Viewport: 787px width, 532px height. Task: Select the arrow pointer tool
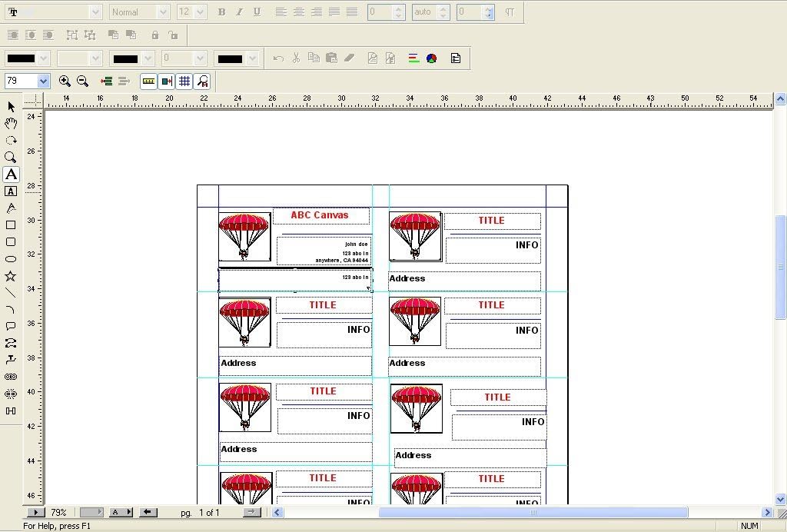11,107
